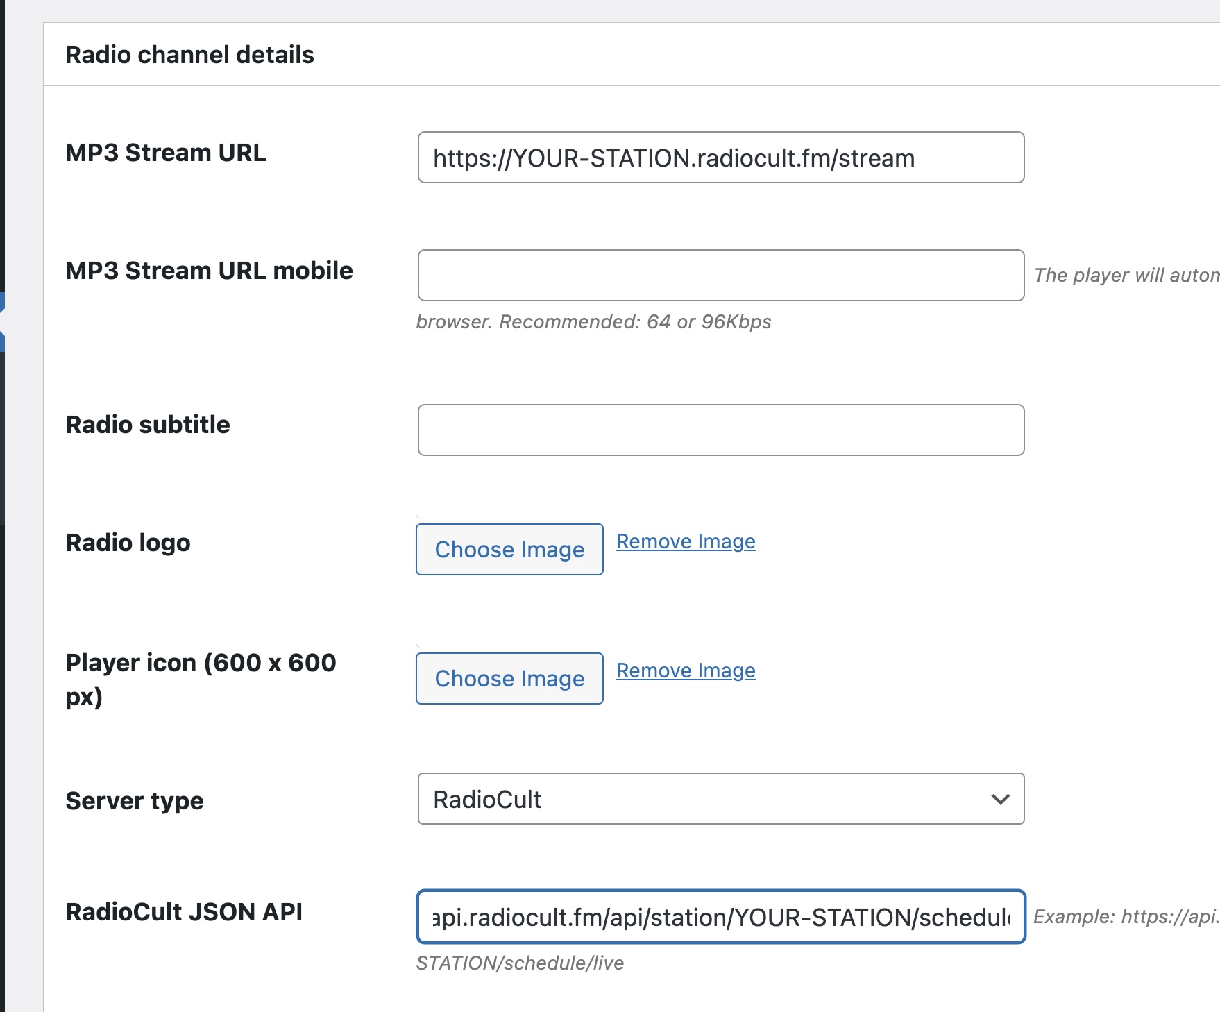This screenshot has height=1012, width=1220.
Task: Remove Image for Radio logo
Action: click(686, 541)
